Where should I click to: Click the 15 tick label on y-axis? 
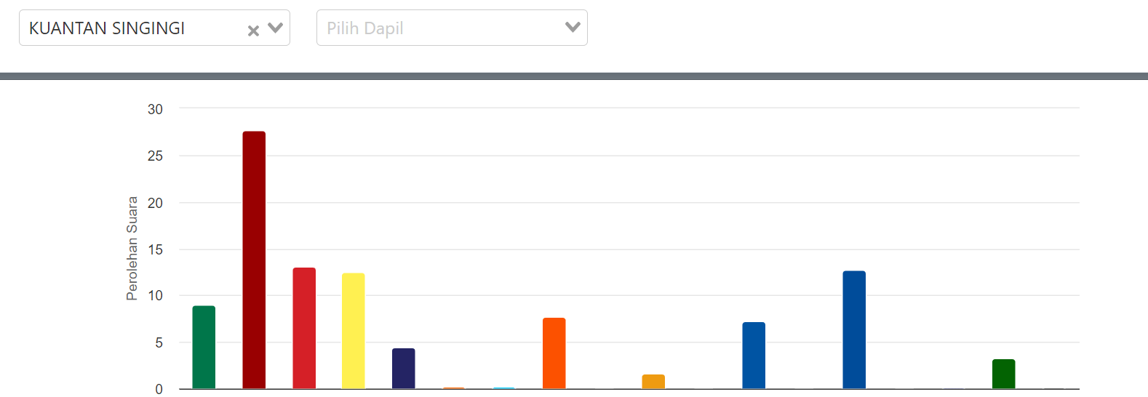(155, 249)
